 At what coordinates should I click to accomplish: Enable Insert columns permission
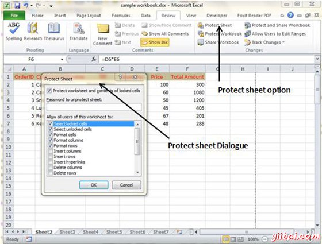[x=51, y=151]
